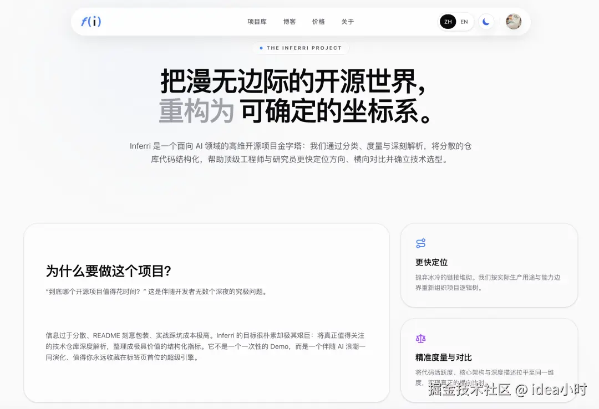Click the THE INFERRI PROJECT badge

(x=300, y=48)
